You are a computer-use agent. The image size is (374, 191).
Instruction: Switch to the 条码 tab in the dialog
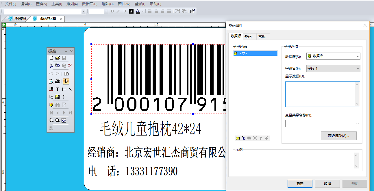pos(248,36)
